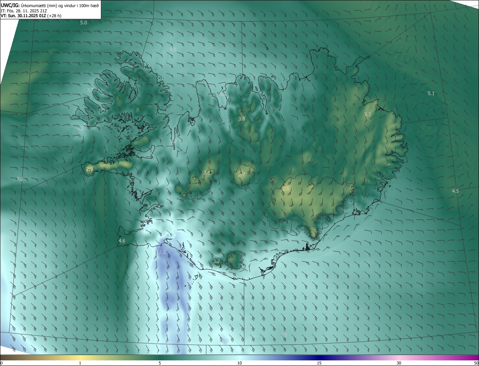Click the 8.2 value at Hrútafjörður fjord
479x366 pixels.
click(173, 141)
